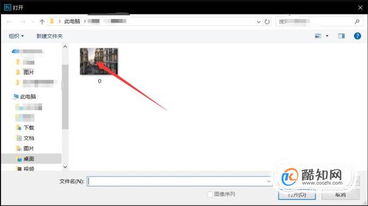Expand the address bar history chevron
Screen dimensions: 368x206
258,22
